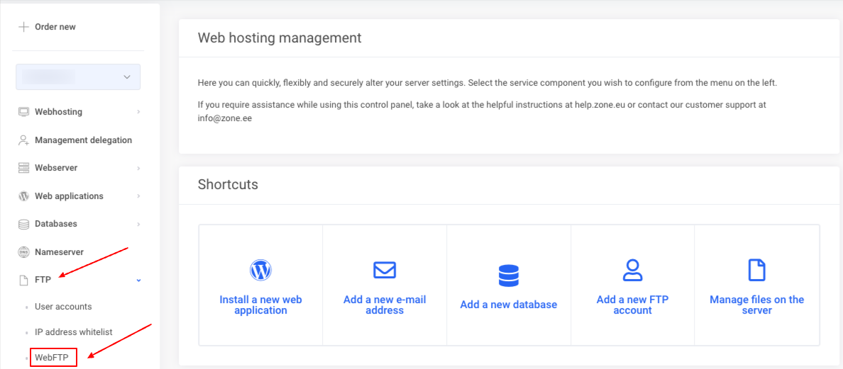
Task: Click the envelope e-mail icon
Action: click(x=385, y=270)
